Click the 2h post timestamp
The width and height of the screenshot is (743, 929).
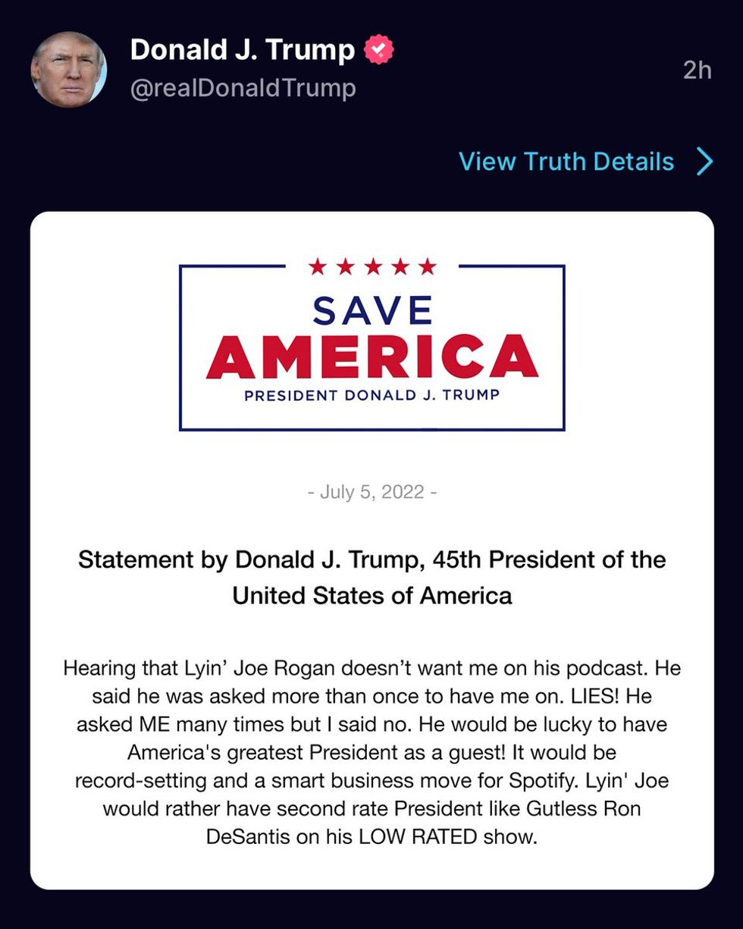point(697,70)
